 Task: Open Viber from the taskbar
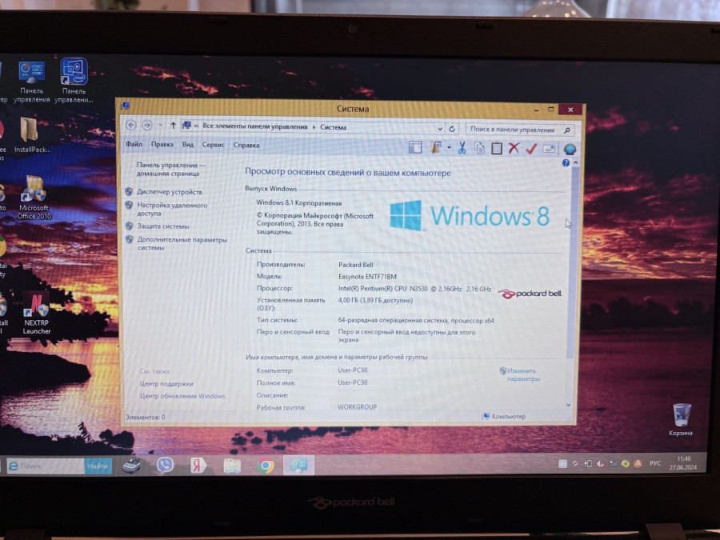tap(165, 465)
